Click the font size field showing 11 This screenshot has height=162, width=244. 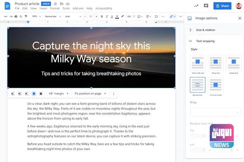click(x=90, y=16)
